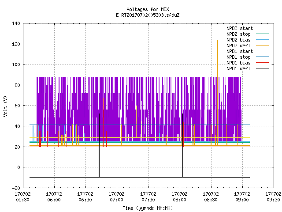282x212 pixels.
Task: Select the NPD2 bias legend label
Action: [238, 40]
